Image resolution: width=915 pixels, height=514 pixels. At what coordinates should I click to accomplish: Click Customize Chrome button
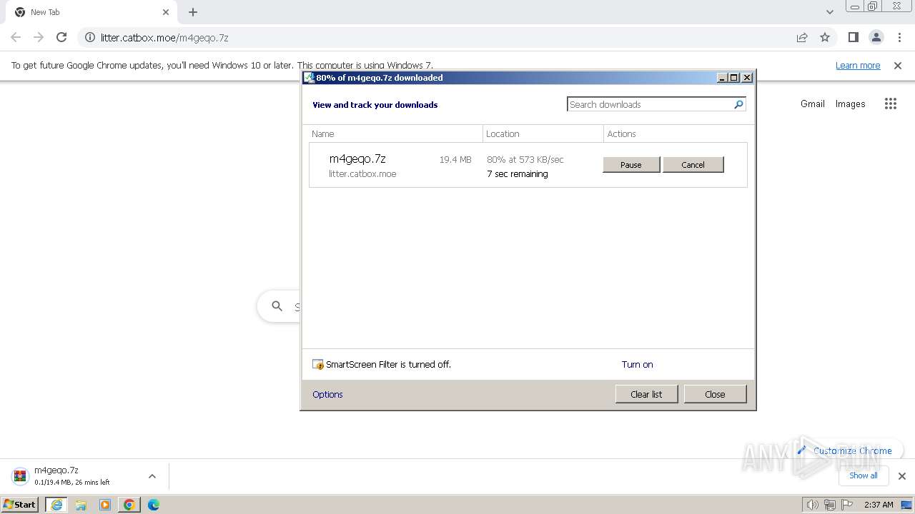(x=844, y=450)
